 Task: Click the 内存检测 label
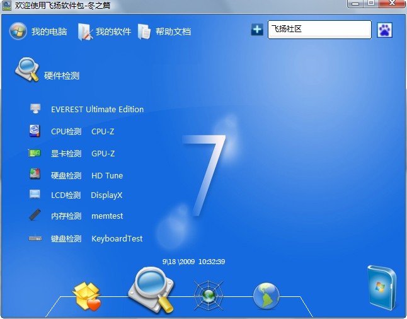pos(66,216)
